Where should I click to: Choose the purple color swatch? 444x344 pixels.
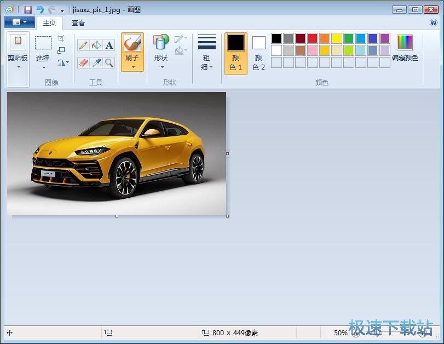385,38
